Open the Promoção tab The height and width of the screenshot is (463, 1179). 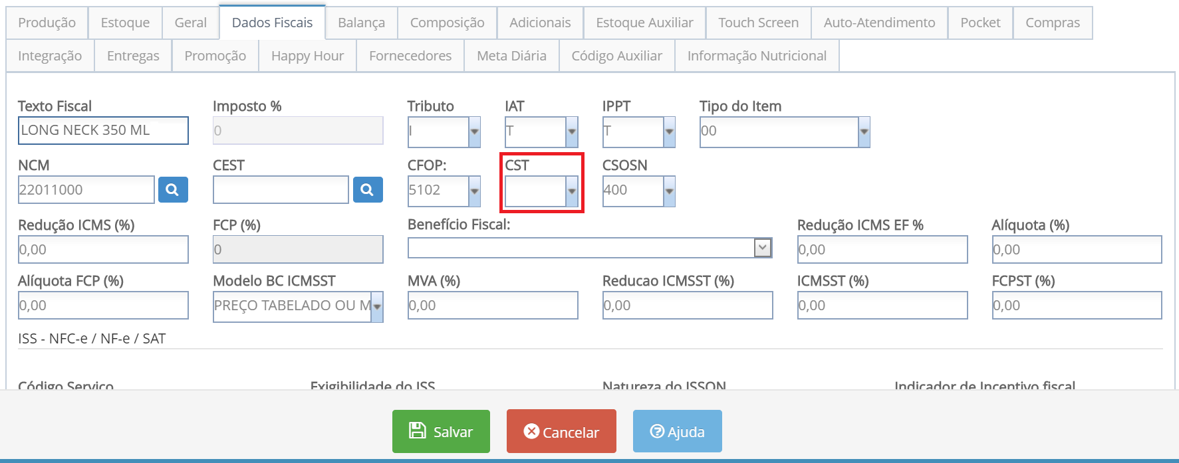tap(215, 56)
